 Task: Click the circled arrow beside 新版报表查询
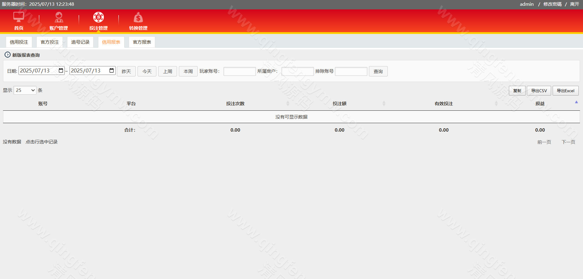pos(7,55)
